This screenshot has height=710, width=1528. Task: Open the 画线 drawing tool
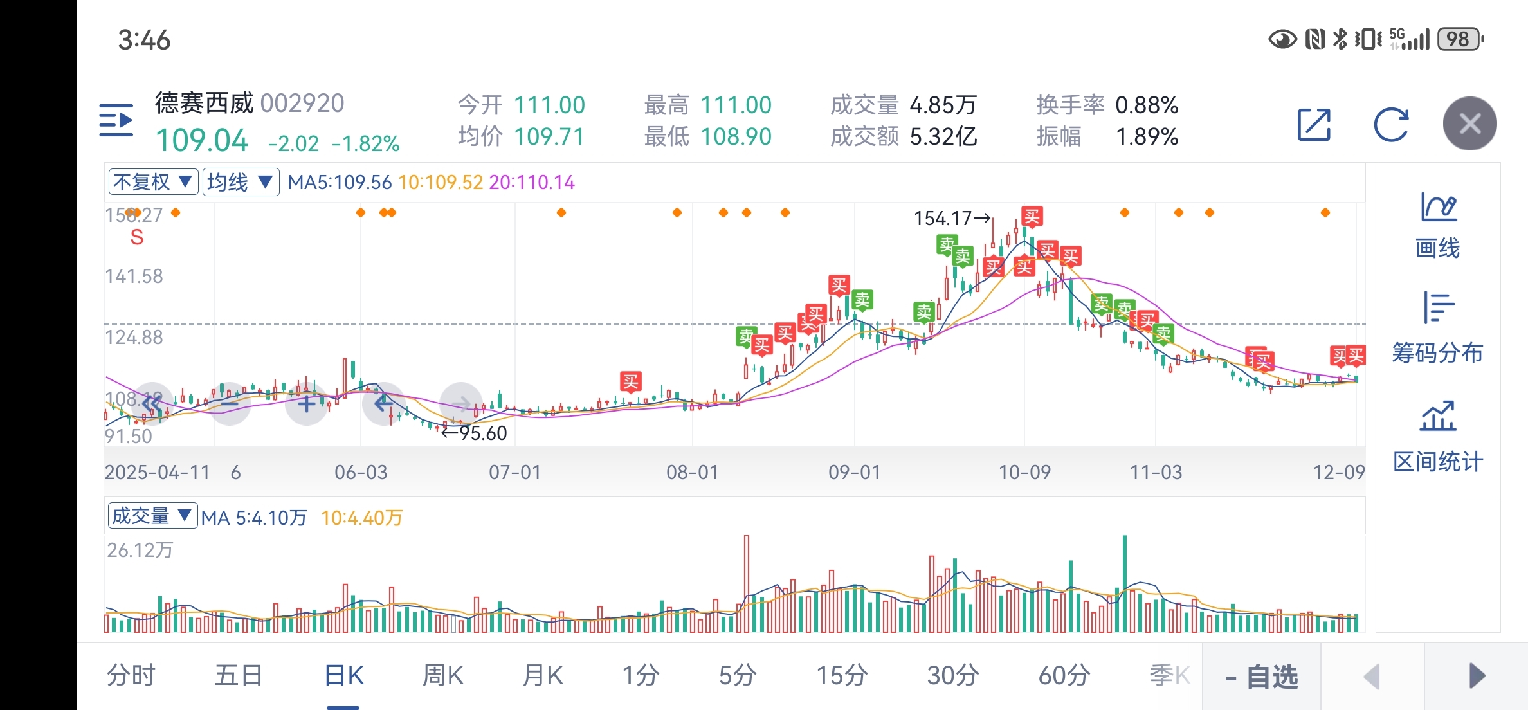point(1437,225)
